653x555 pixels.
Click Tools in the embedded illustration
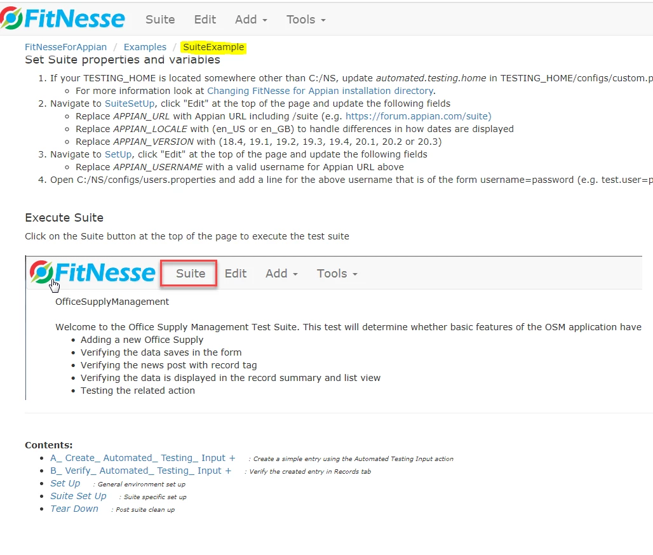[x=337, y=274]
